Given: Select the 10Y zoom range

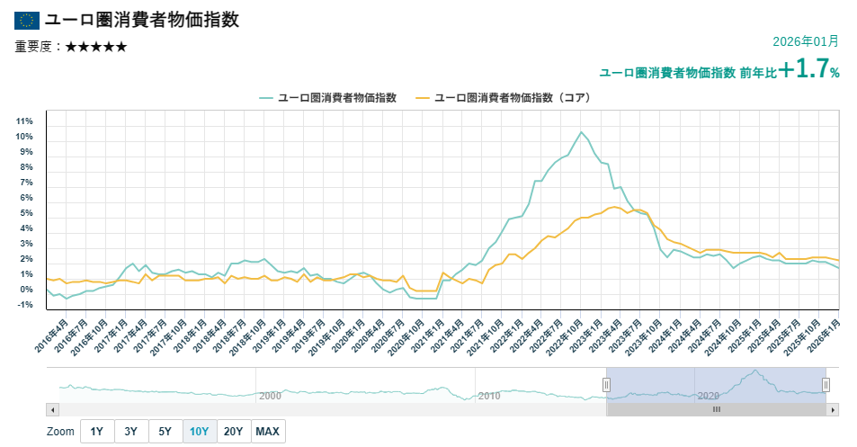Looking at the screenshot, I should click(x=200, y=431).
